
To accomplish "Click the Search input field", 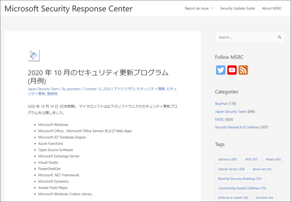I will (245, 37).
